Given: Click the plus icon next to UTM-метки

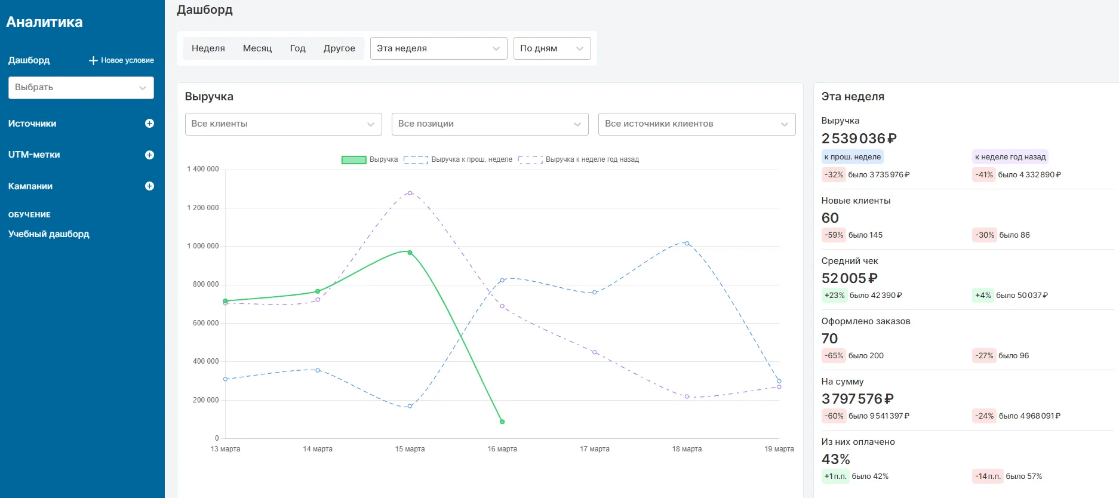Looking at the screenshot, I should (x=149, y=155).
